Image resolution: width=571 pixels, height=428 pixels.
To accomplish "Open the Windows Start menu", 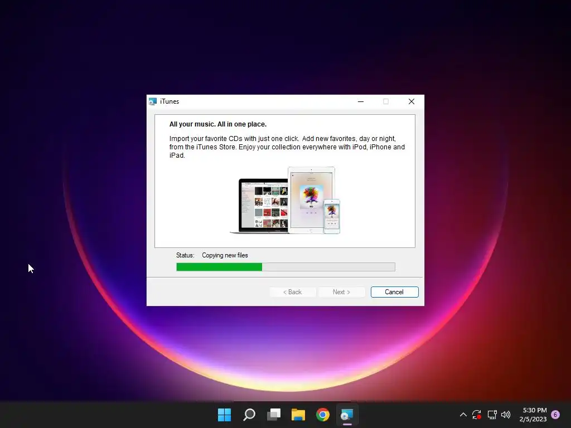I will tap(224, 415).
